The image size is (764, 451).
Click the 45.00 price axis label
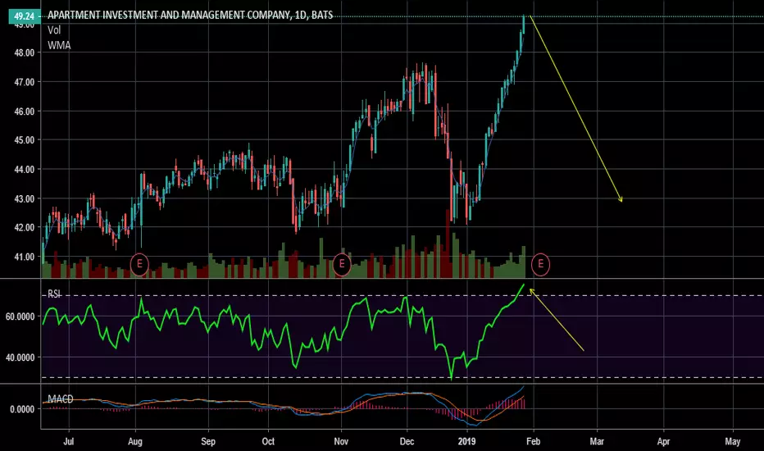[25, 140]
